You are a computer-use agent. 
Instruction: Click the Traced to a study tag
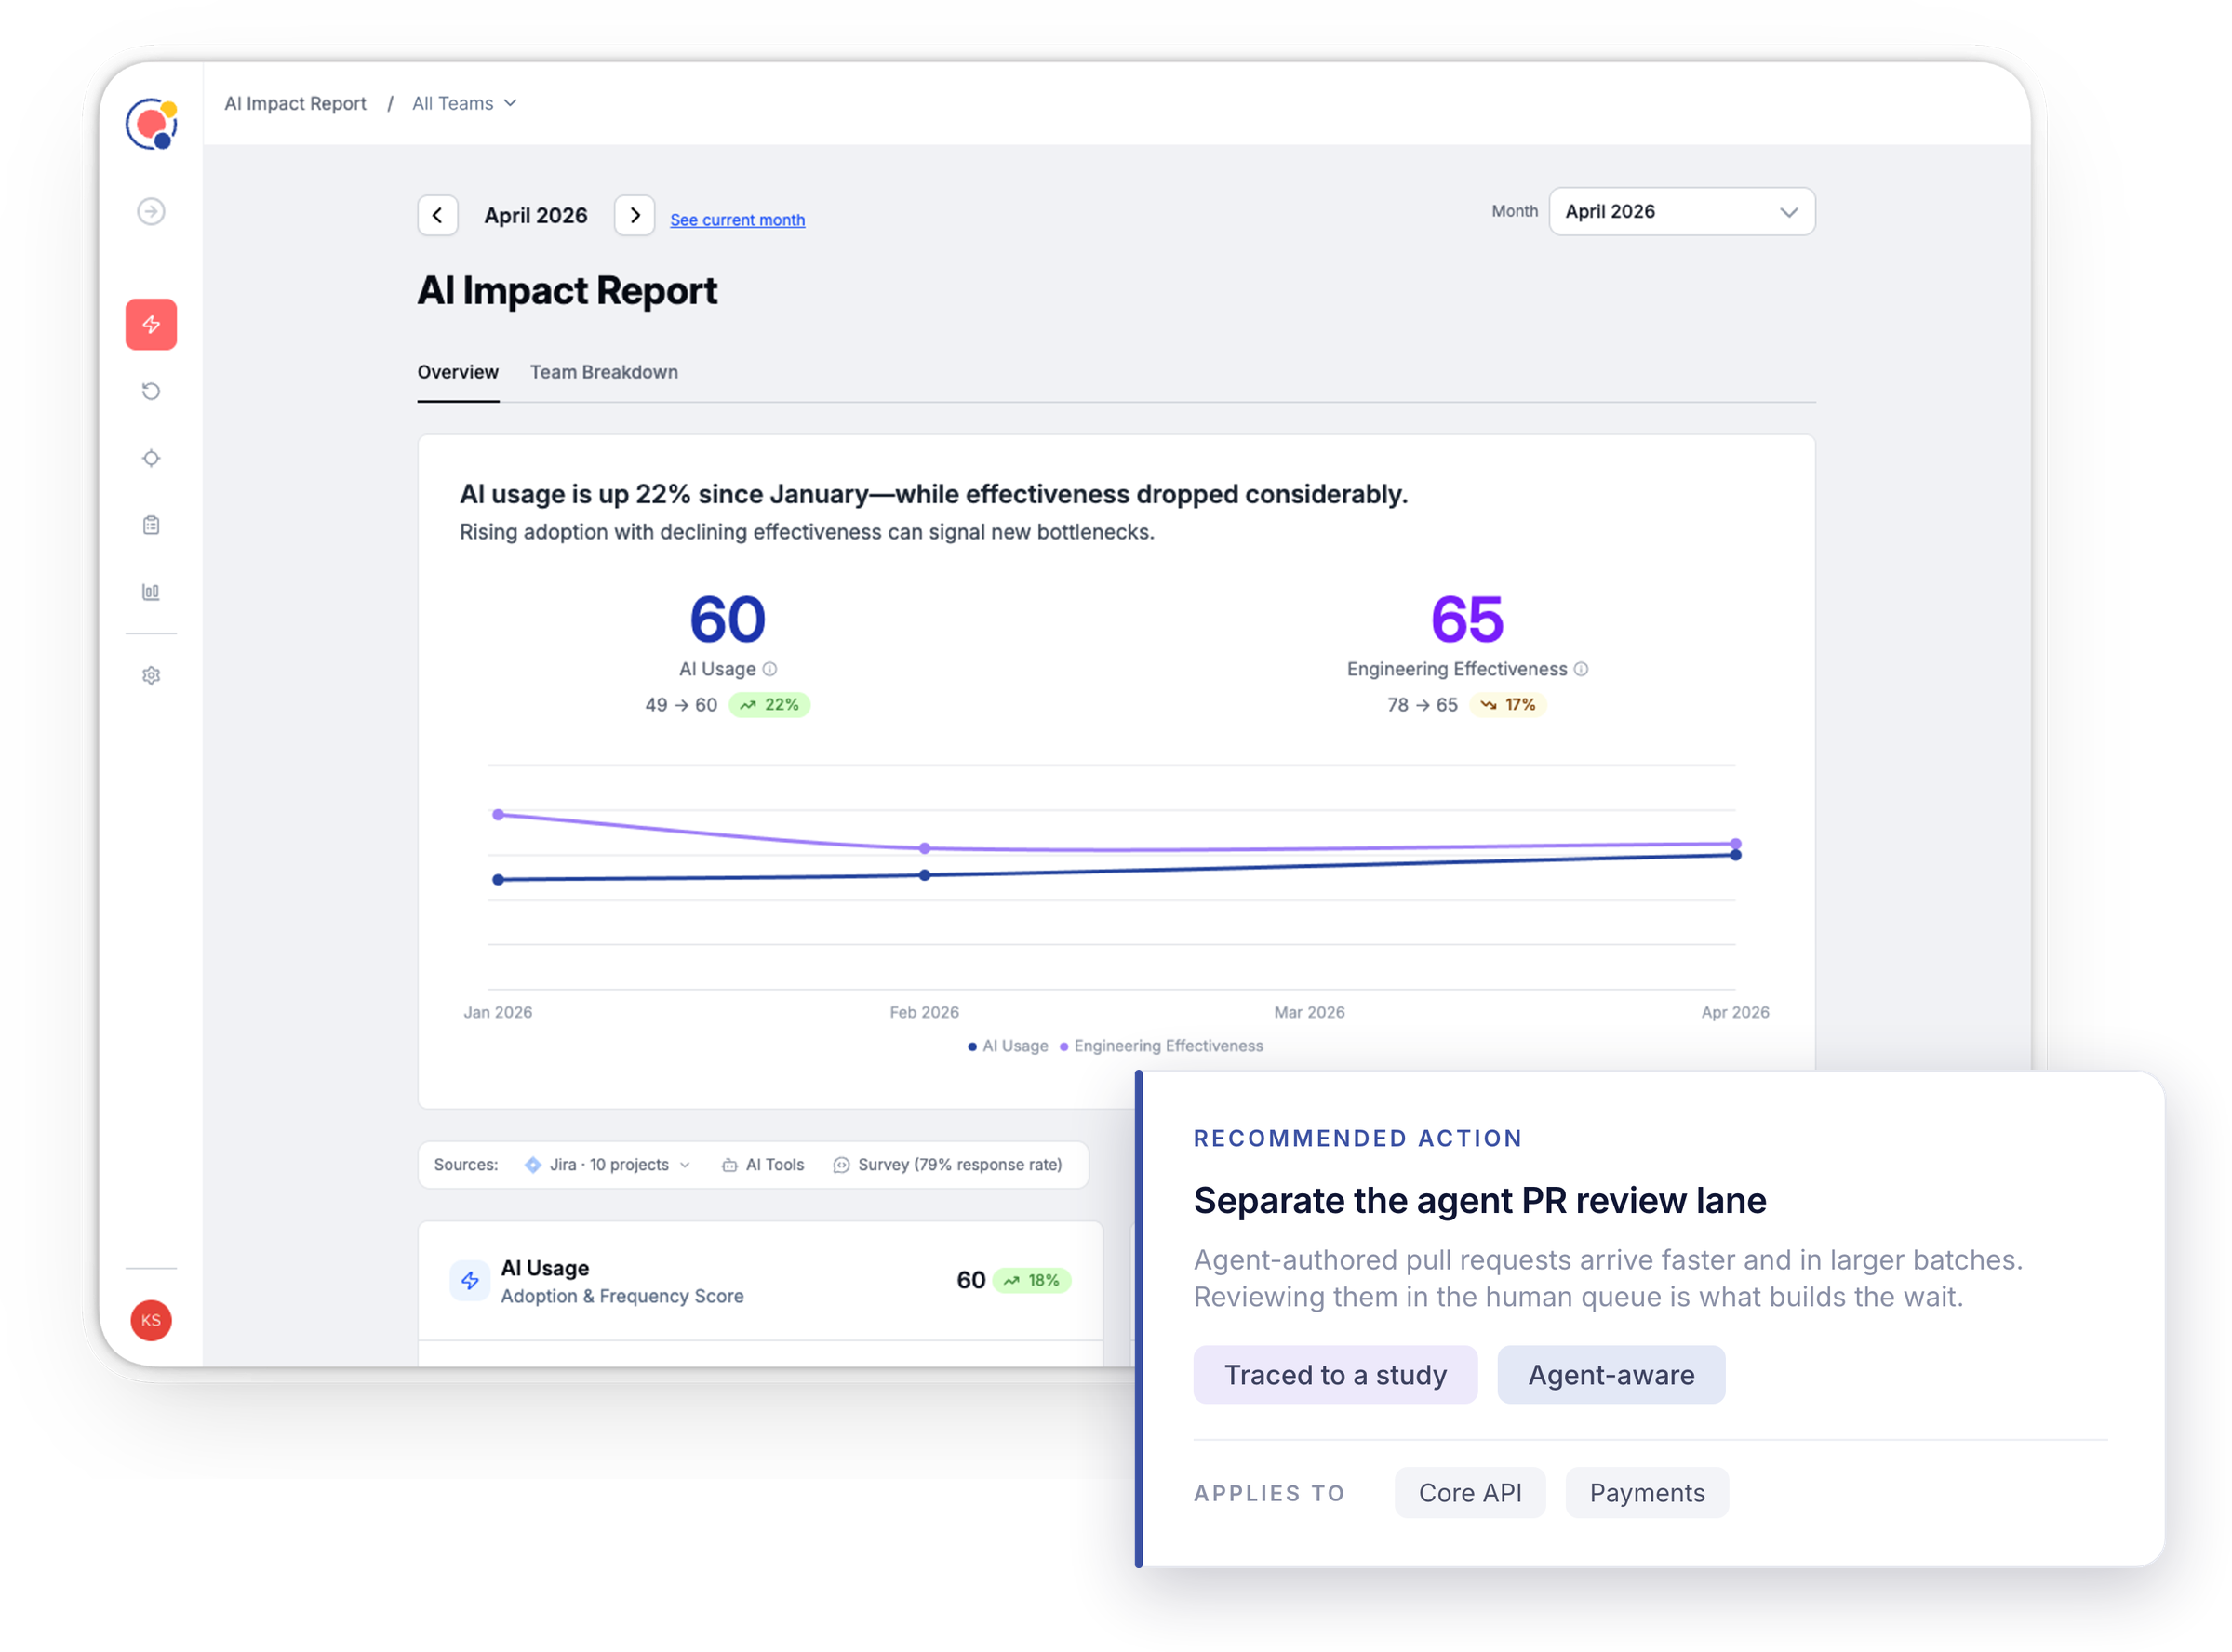pos(1335,1375)
